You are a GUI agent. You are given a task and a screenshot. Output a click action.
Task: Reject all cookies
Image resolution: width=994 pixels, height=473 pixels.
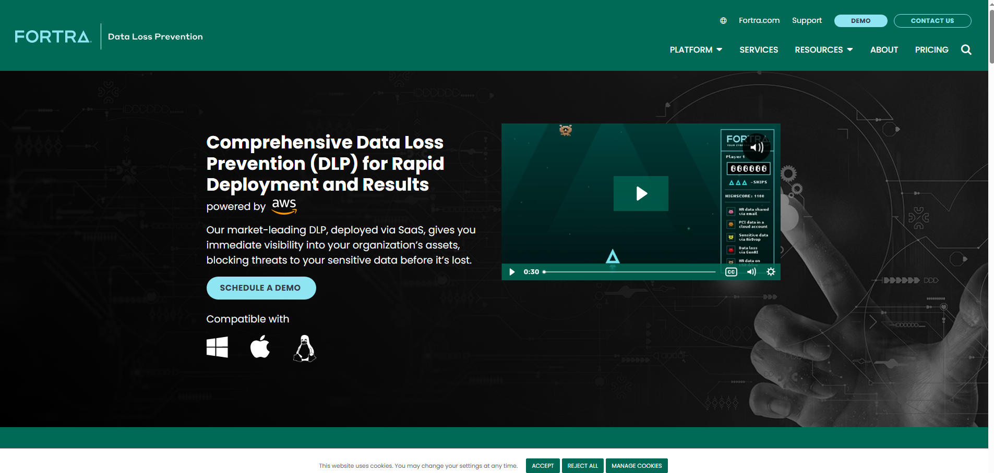click(583, 466)
